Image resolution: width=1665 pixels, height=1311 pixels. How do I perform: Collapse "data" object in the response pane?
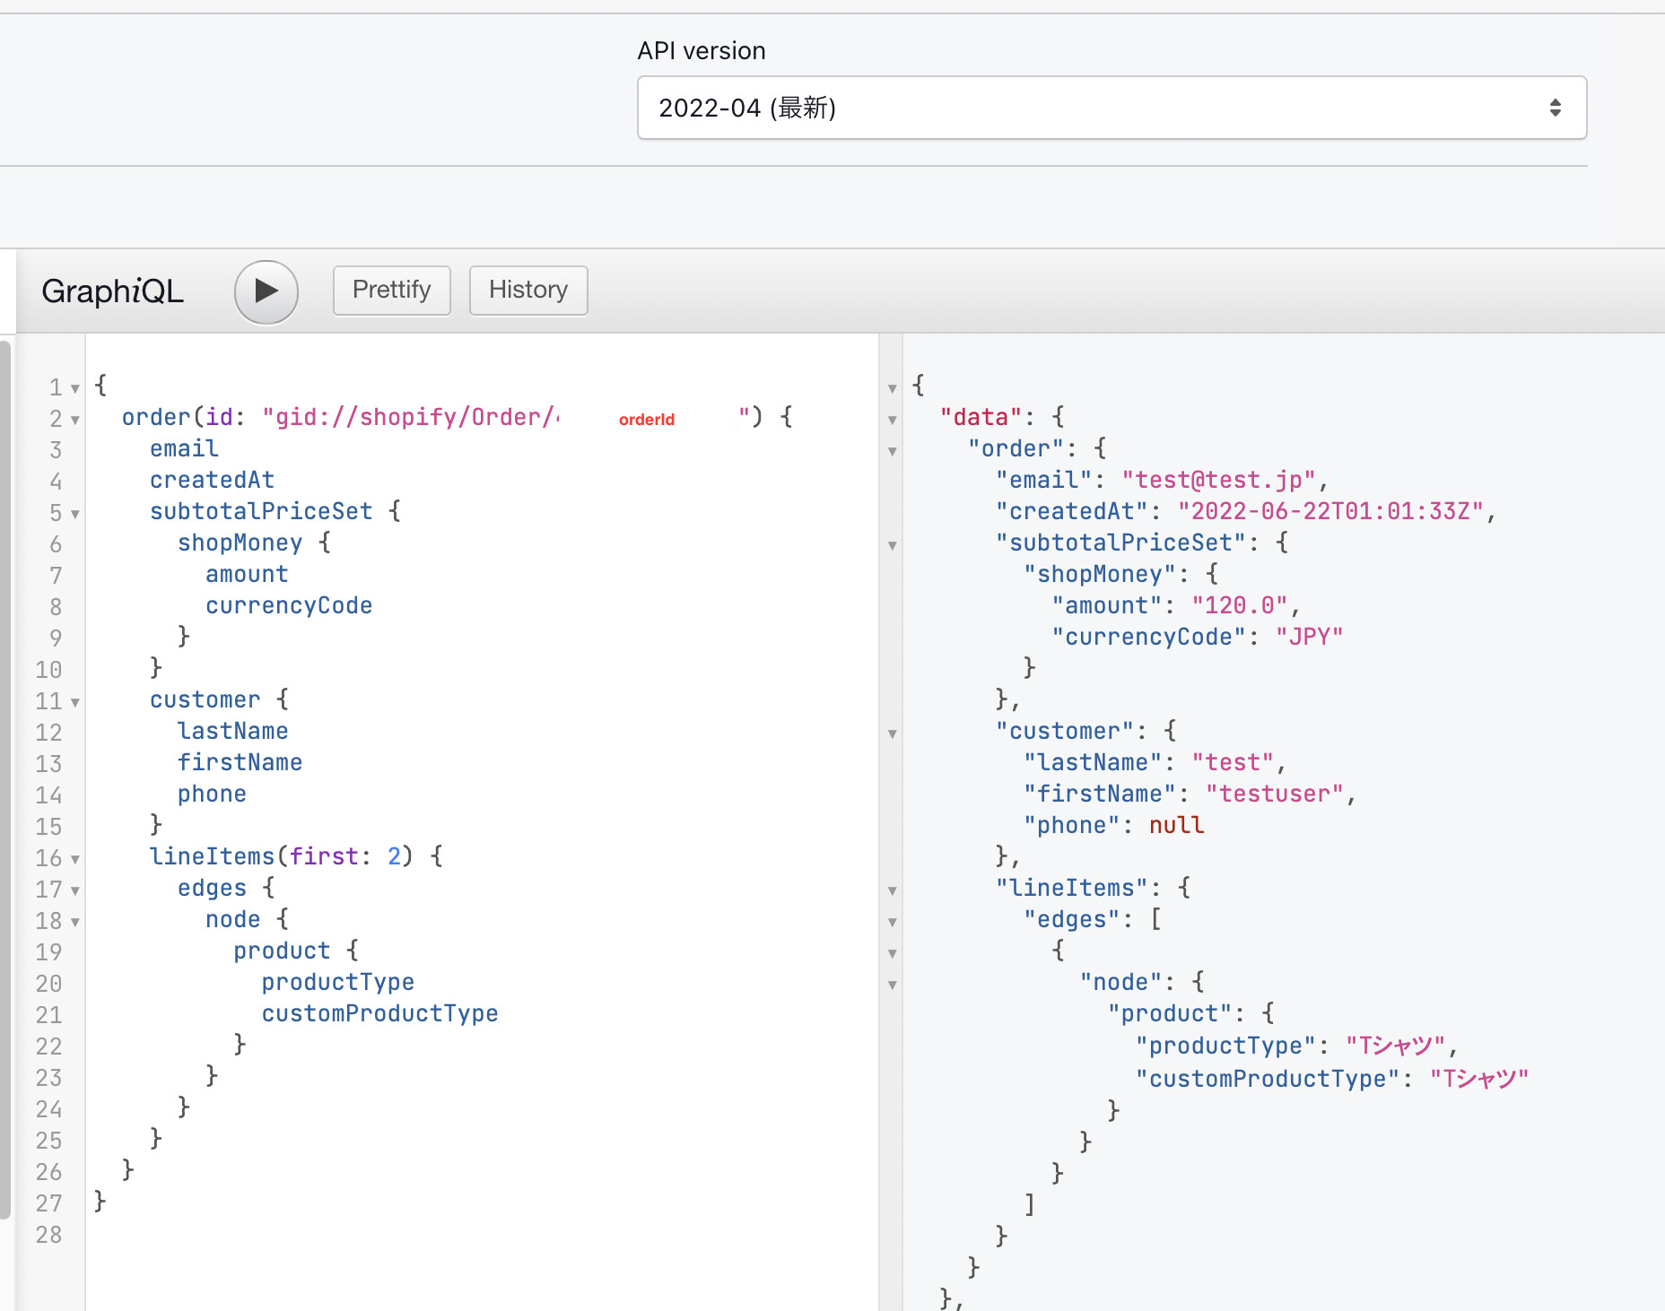coord(893,420)
